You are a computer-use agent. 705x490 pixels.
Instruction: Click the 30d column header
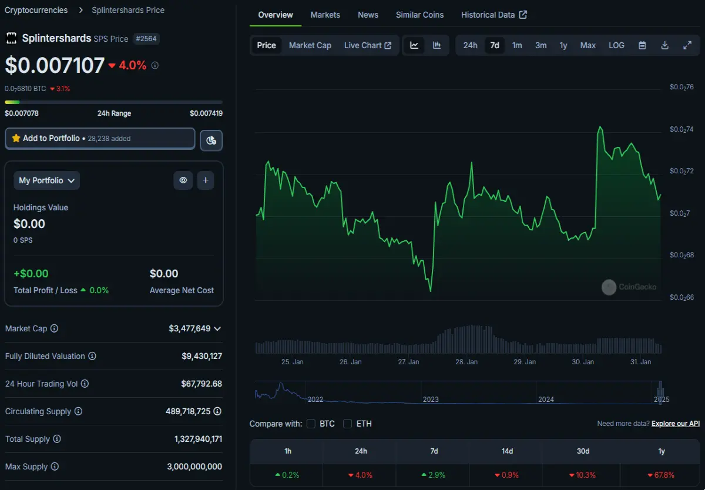tap(582, 451)
